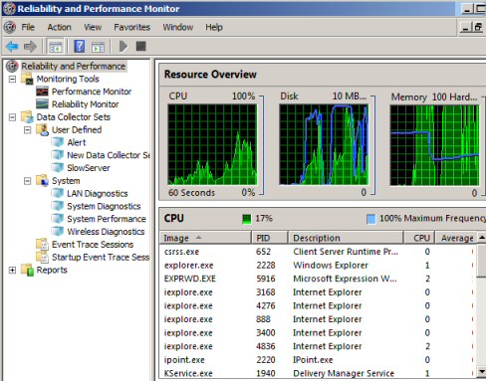Image resolution: width=486 pixels, height=381 pixels.
Task: Click the Stop square icon
Action: (141, 46)
